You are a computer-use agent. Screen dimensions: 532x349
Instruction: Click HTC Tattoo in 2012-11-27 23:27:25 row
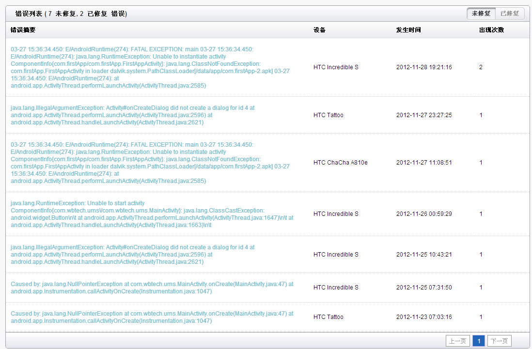(x=329, y=115)
